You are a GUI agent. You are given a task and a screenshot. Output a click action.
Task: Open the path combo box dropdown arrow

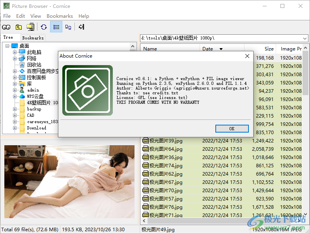(x=304, y=38)
